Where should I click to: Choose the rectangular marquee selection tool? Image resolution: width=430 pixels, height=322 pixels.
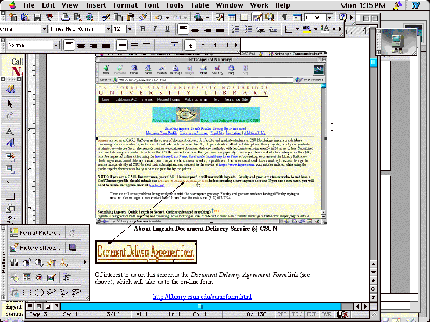(x=26, y=292)
